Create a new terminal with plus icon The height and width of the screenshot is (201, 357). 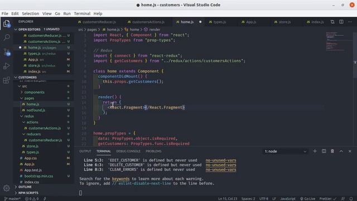315,151
